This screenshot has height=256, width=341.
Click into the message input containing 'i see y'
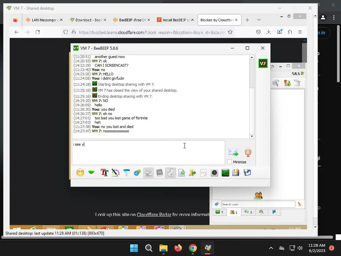click(x=149, y=152)
